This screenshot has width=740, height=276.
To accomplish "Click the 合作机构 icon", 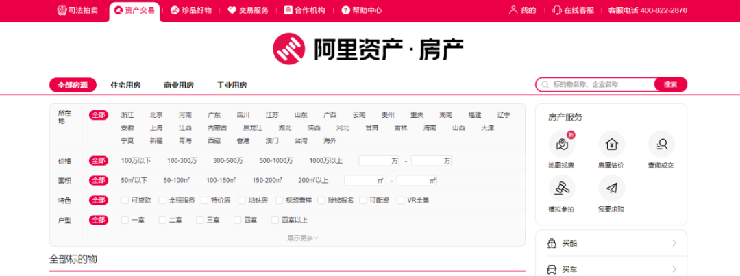I will (x=288, y=10).
